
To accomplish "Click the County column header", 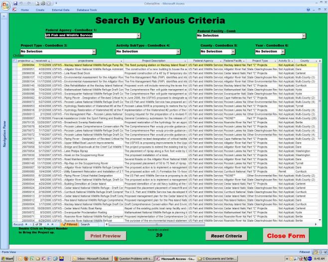I will 306,61.
